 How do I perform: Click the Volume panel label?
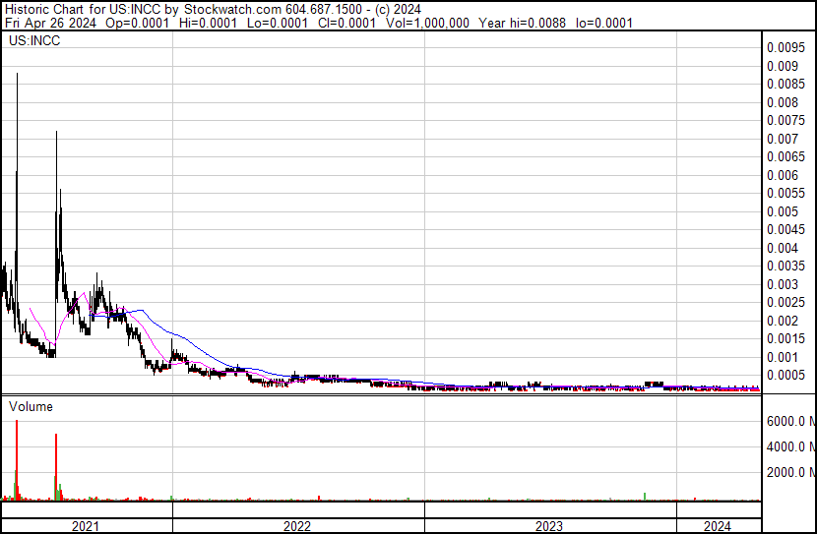point(31,406)
